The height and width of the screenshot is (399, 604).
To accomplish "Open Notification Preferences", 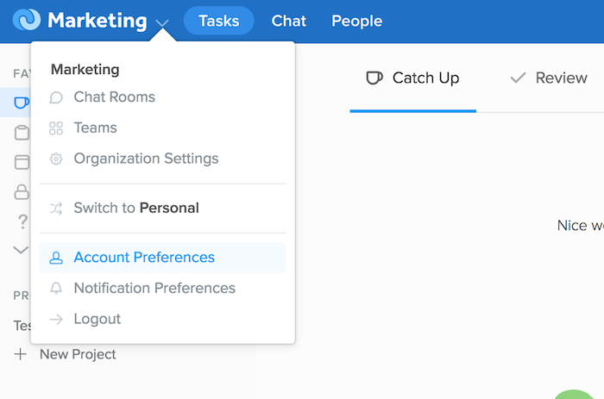I will (163, 288).
